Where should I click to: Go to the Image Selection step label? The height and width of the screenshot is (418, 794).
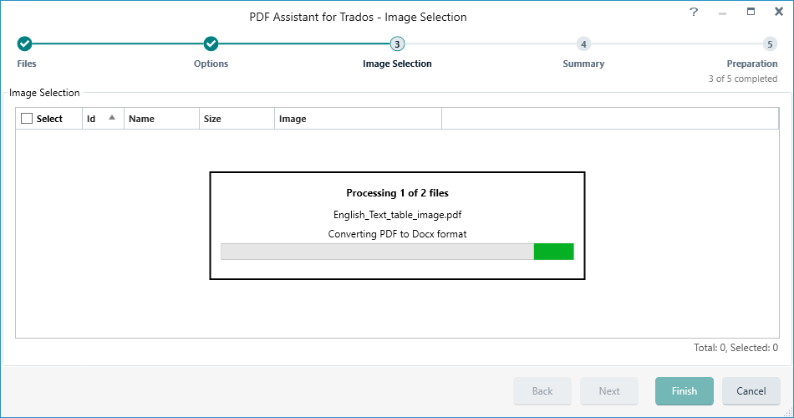tap(397, 64)
